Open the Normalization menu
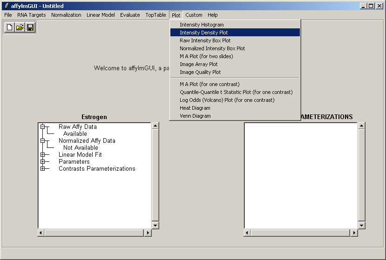This screenshot has width=386, height=260. click(66, 15)
